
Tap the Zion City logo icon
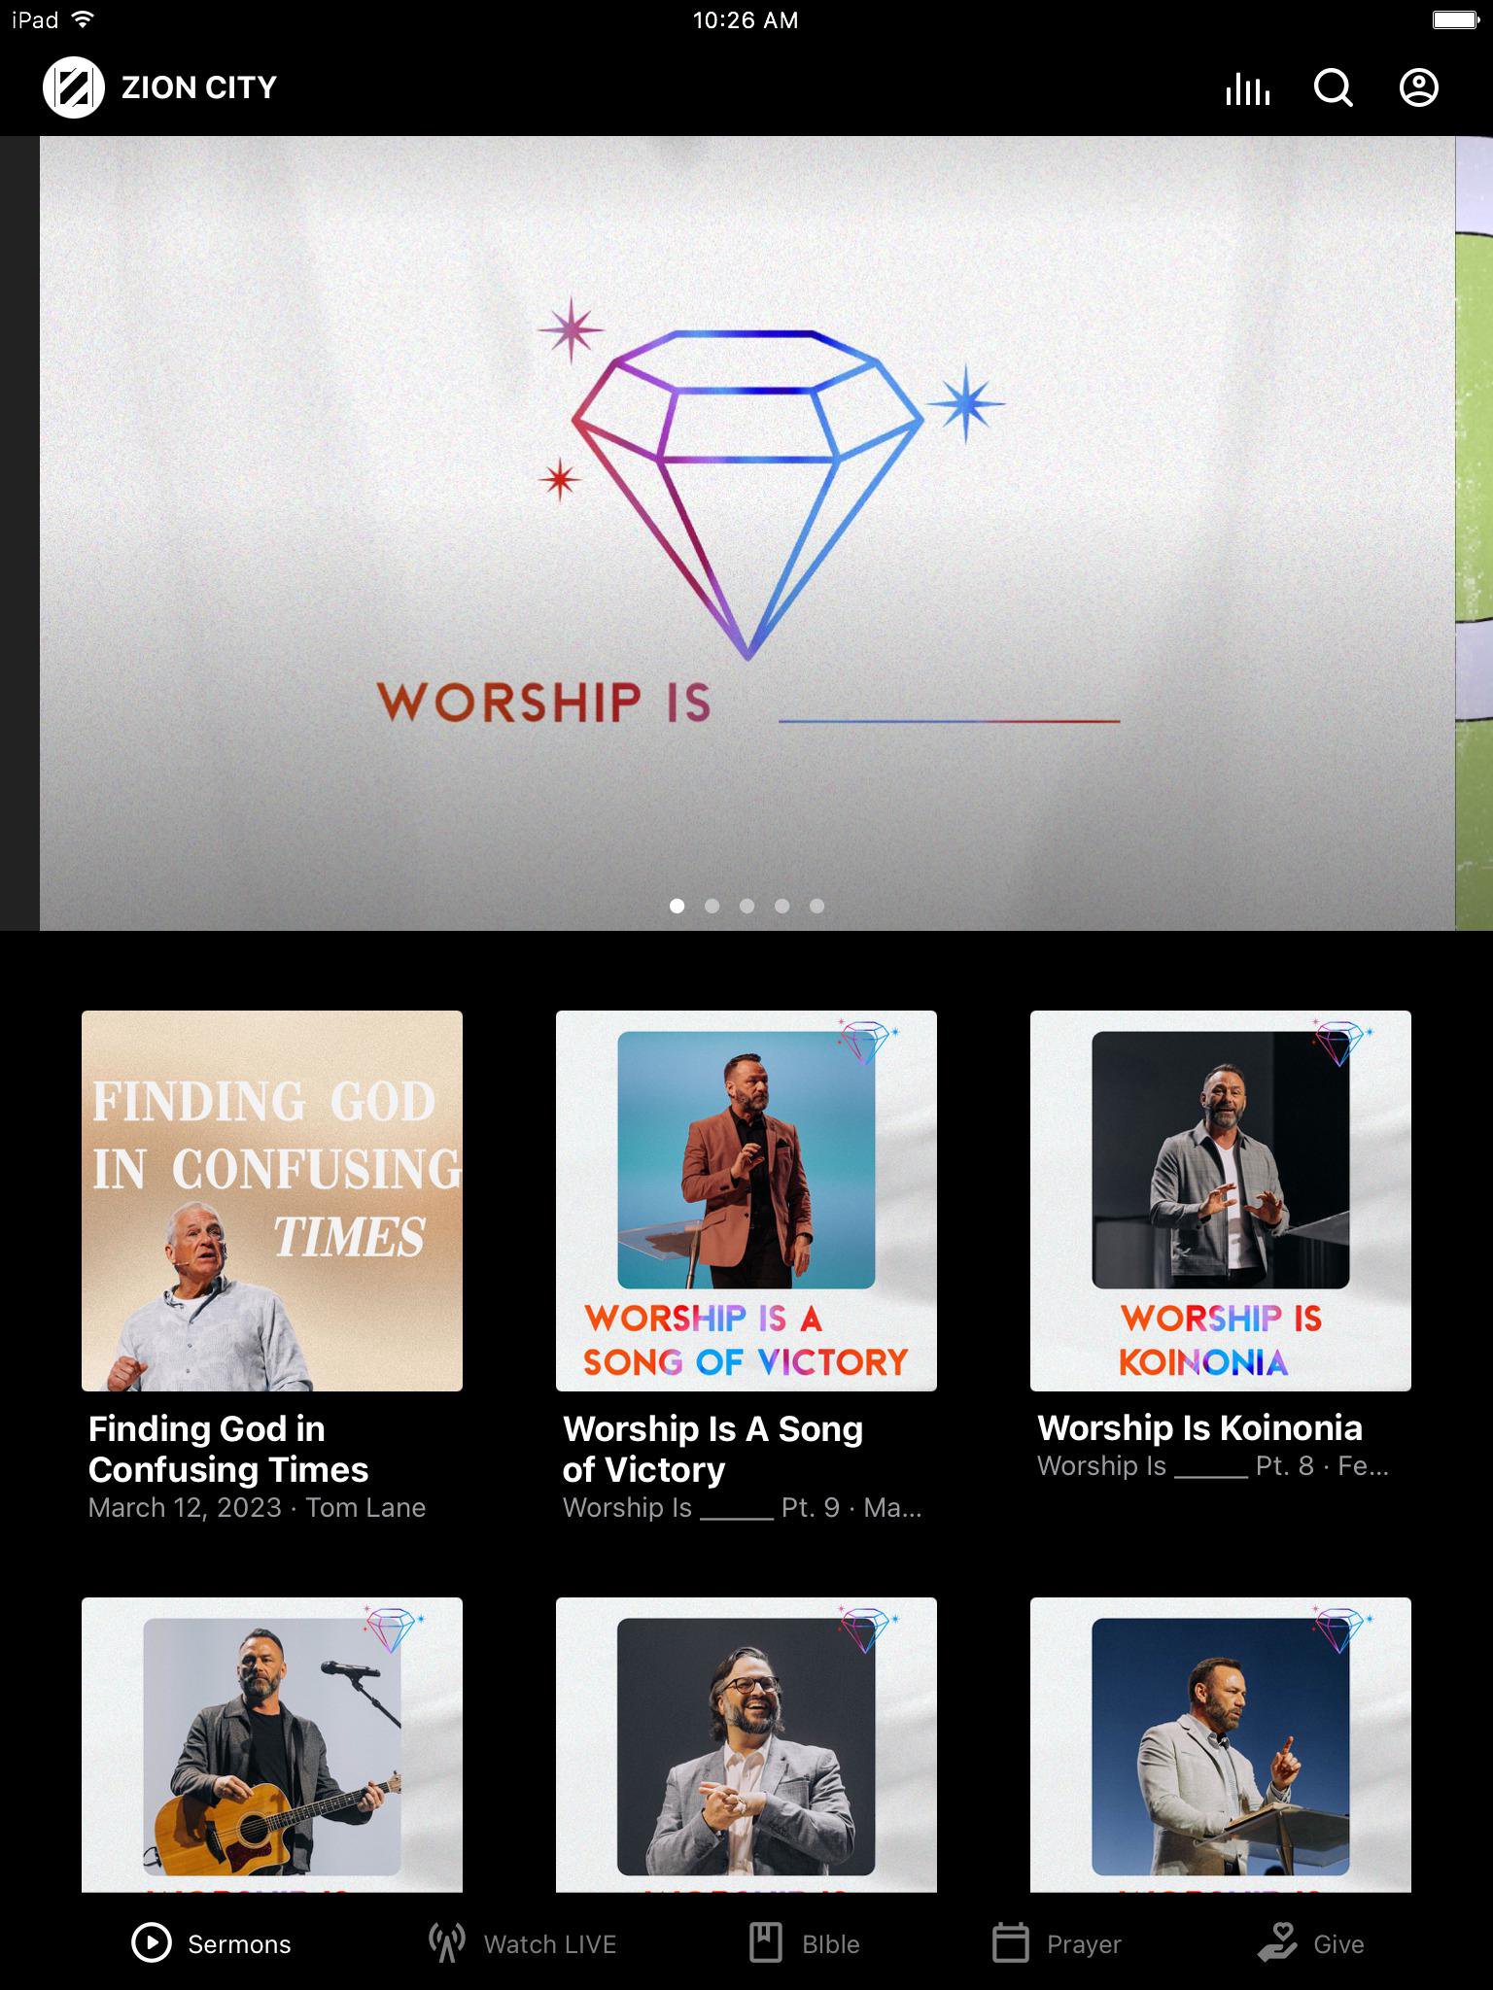74,87
